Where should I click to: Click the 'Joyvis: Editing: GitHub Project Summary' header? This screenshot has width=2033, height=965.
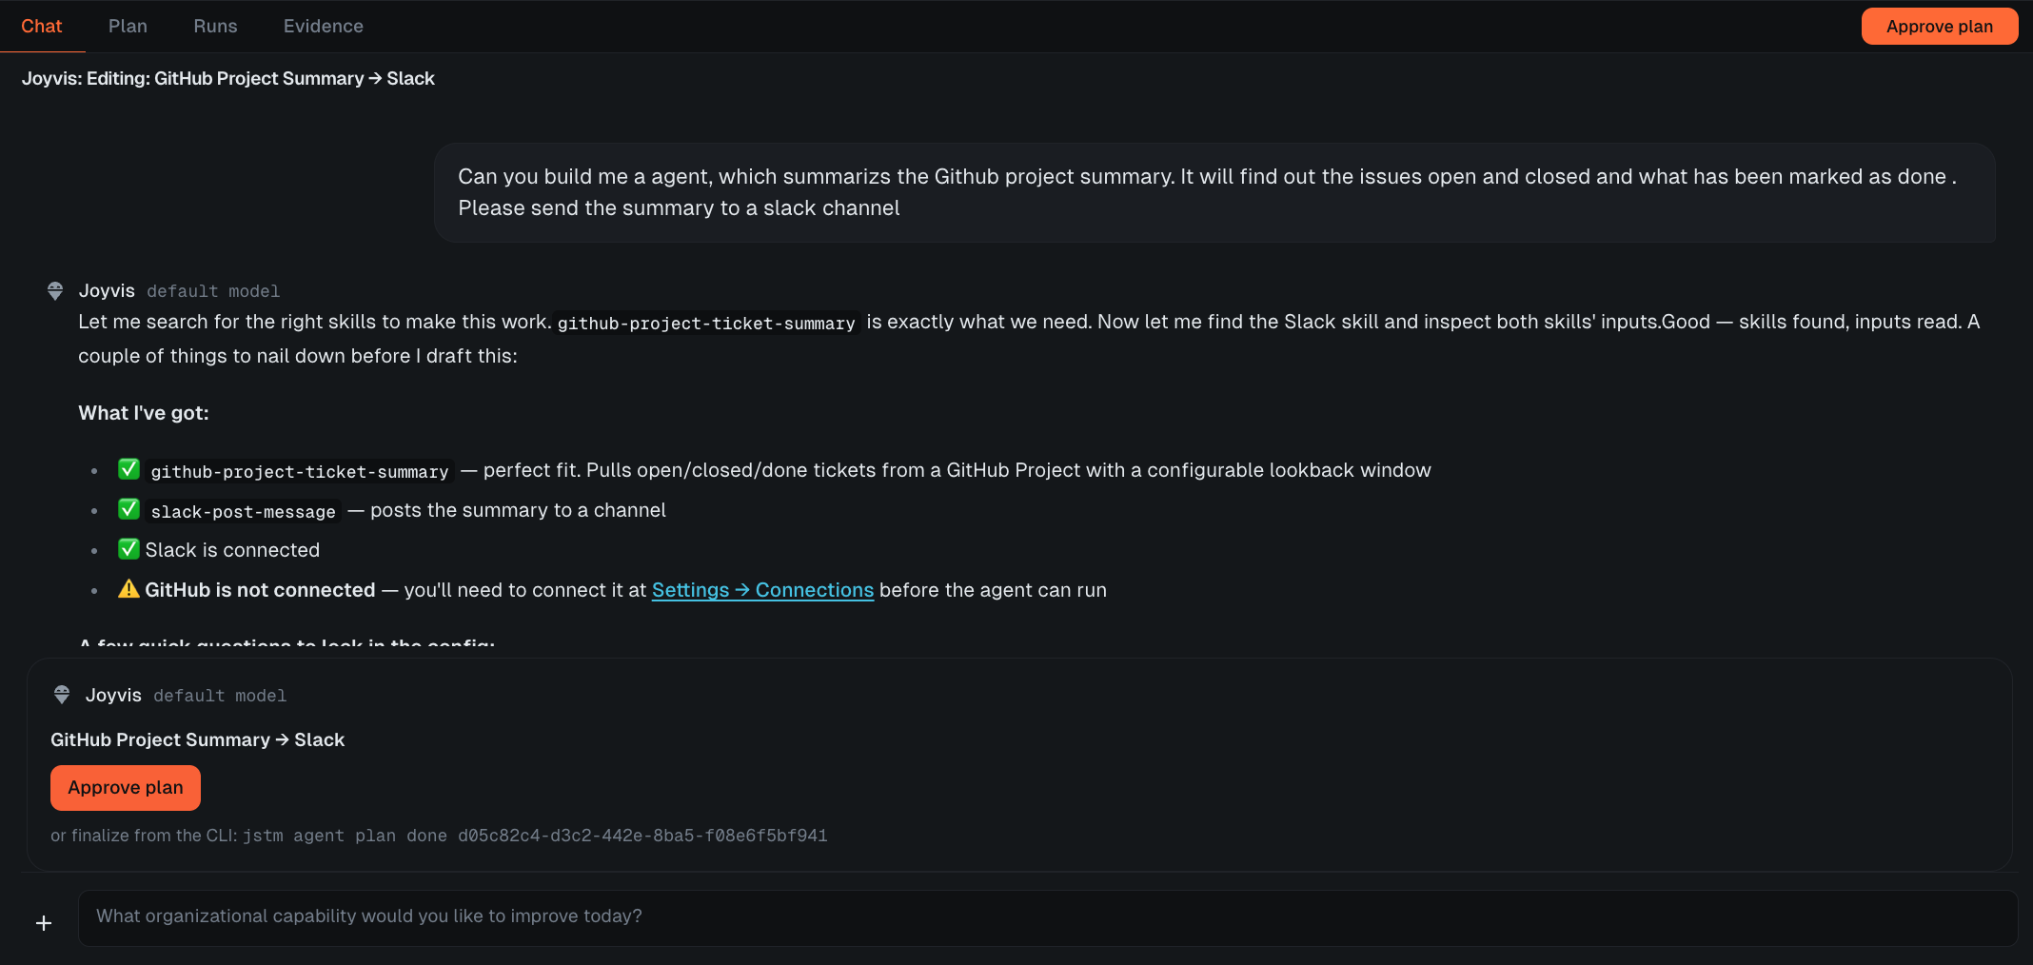tap(228, 78)
